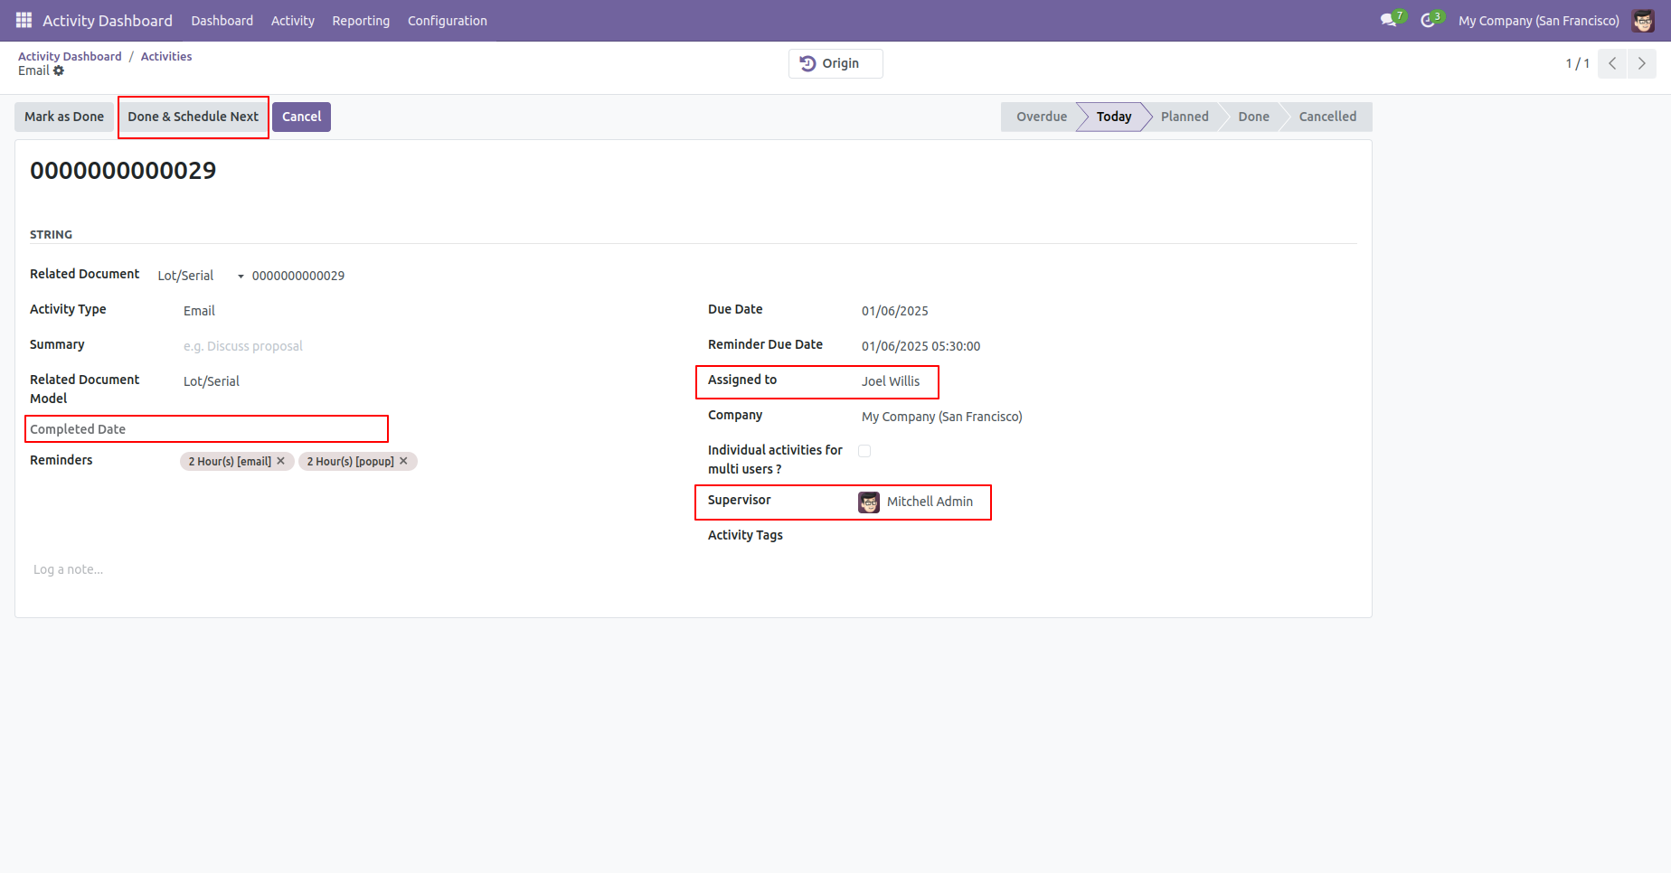Open the gear actions icon next to Email
Viewport: 1671px width, 873px height.
coord(59,70)
